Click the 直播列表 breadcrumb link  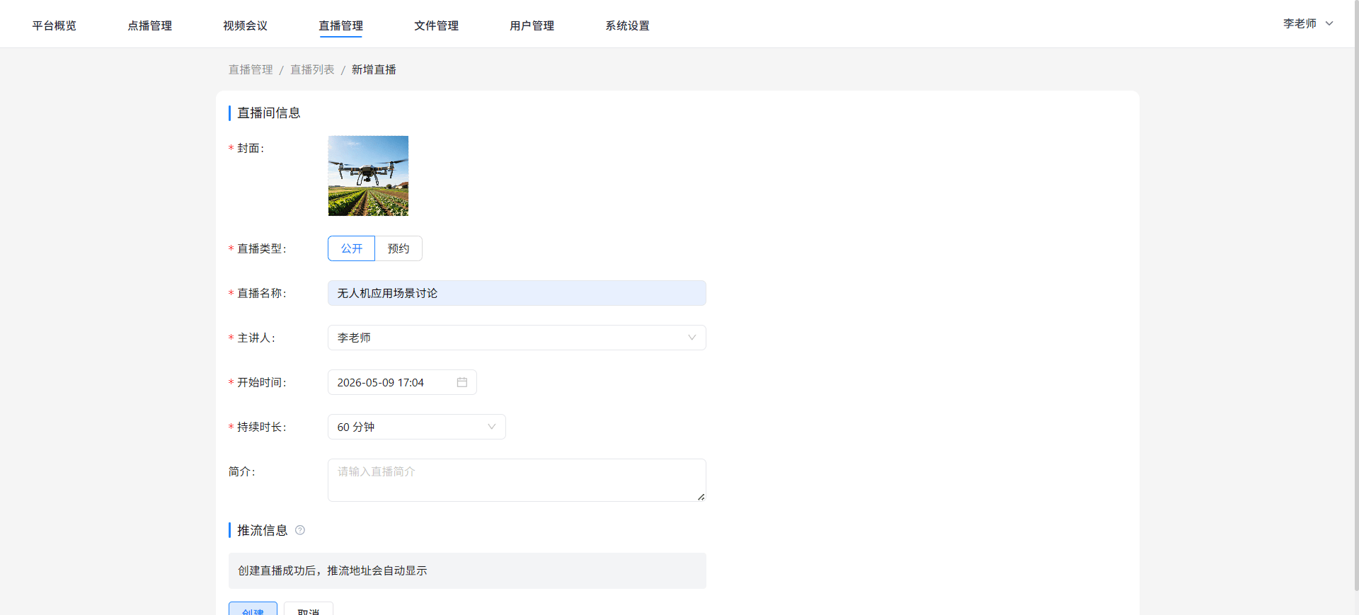(x=312, y=69)
